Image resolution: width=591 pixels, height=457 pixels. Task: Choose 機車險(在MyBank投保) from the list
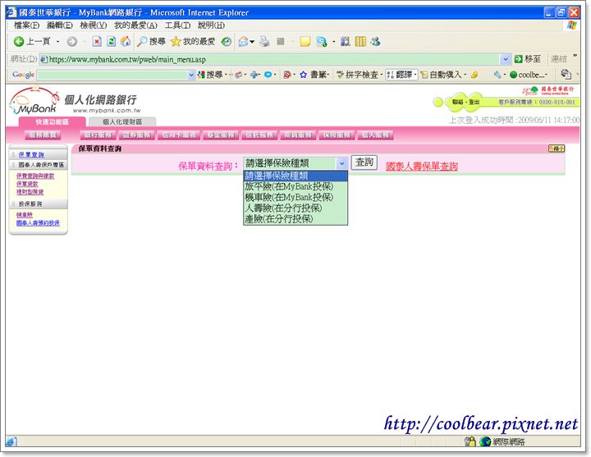click(295, 197)
